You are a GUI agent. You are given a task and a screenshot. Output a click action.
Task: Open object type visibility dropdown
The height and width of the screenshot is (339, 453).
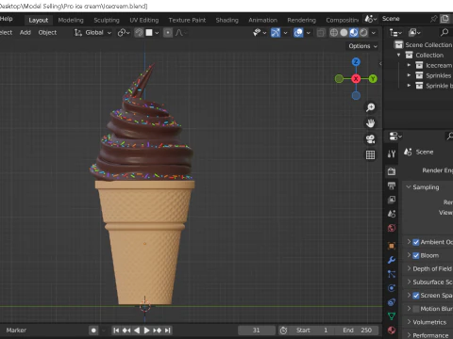260,33
